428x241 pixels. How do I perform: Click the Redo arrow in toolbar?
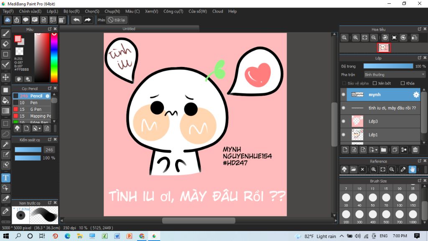(x=88, y=20)
